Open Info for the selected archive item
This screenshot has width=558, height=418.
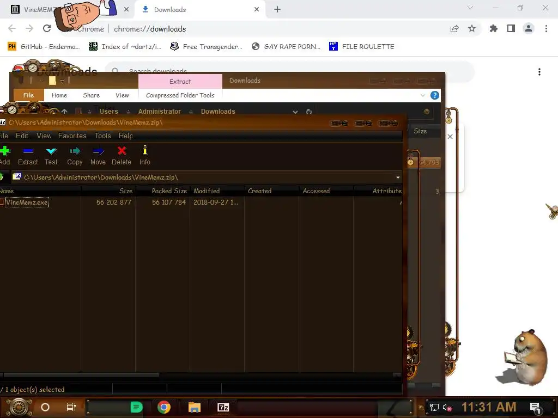point(145,155)
